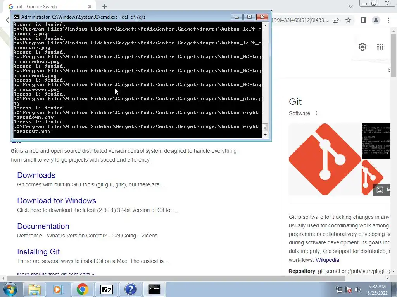Bookmark this page with the star icon

tap(348, 20)
